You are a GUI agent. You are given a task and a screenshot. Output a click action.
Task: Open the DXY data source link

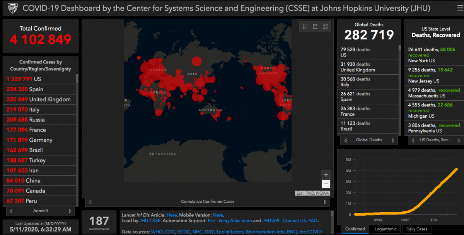tap(210, 232)
